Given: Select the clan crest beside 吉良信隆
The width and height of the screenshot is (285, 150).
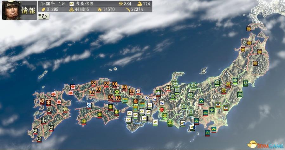Looking at the screenshot, I should [x=72, y=3].
